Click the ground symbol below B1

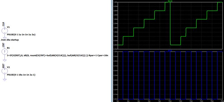(x=5, y=61)
